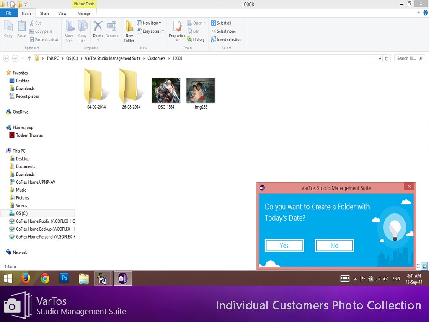Screen dimensions: 429x322
Task: Close the VarTos Studio dialog
Action: pyautogui.click(x=409, y=187)
